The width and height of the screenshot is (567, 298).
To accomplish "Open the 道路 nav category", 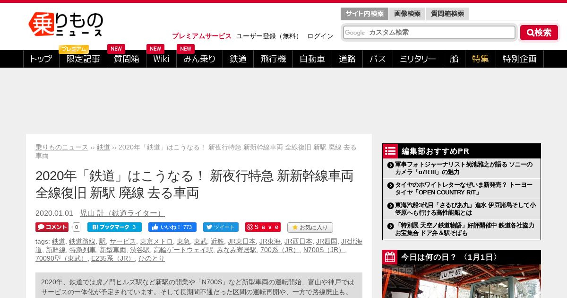I will click(347, 59).
